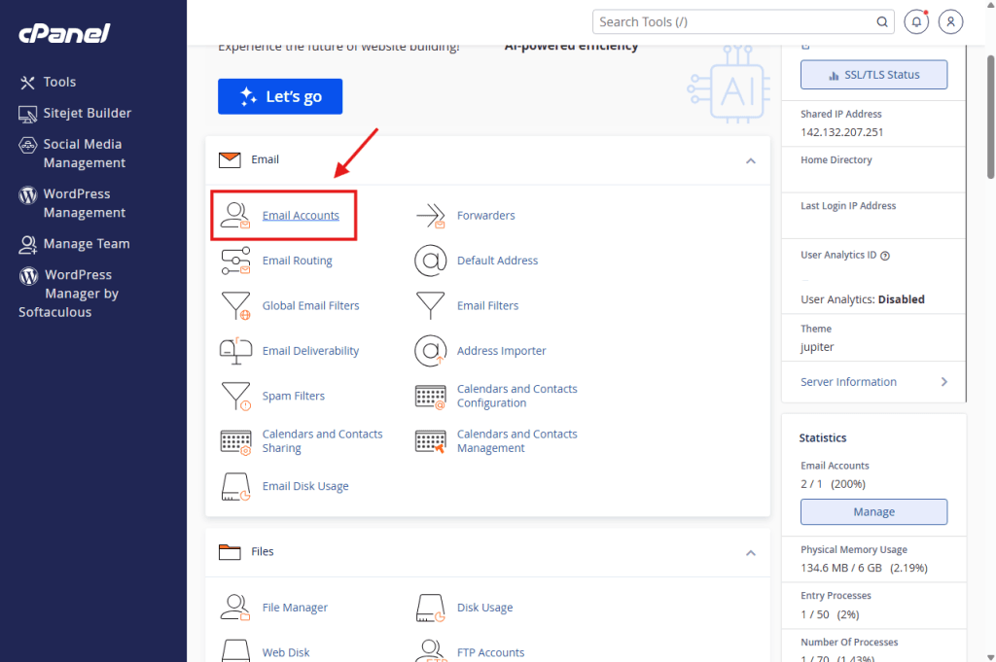Image resolution: width=996 pixels, height=662 pixels.
Task: Click the Manage button under Email Accounts
Action: [873, 511]
